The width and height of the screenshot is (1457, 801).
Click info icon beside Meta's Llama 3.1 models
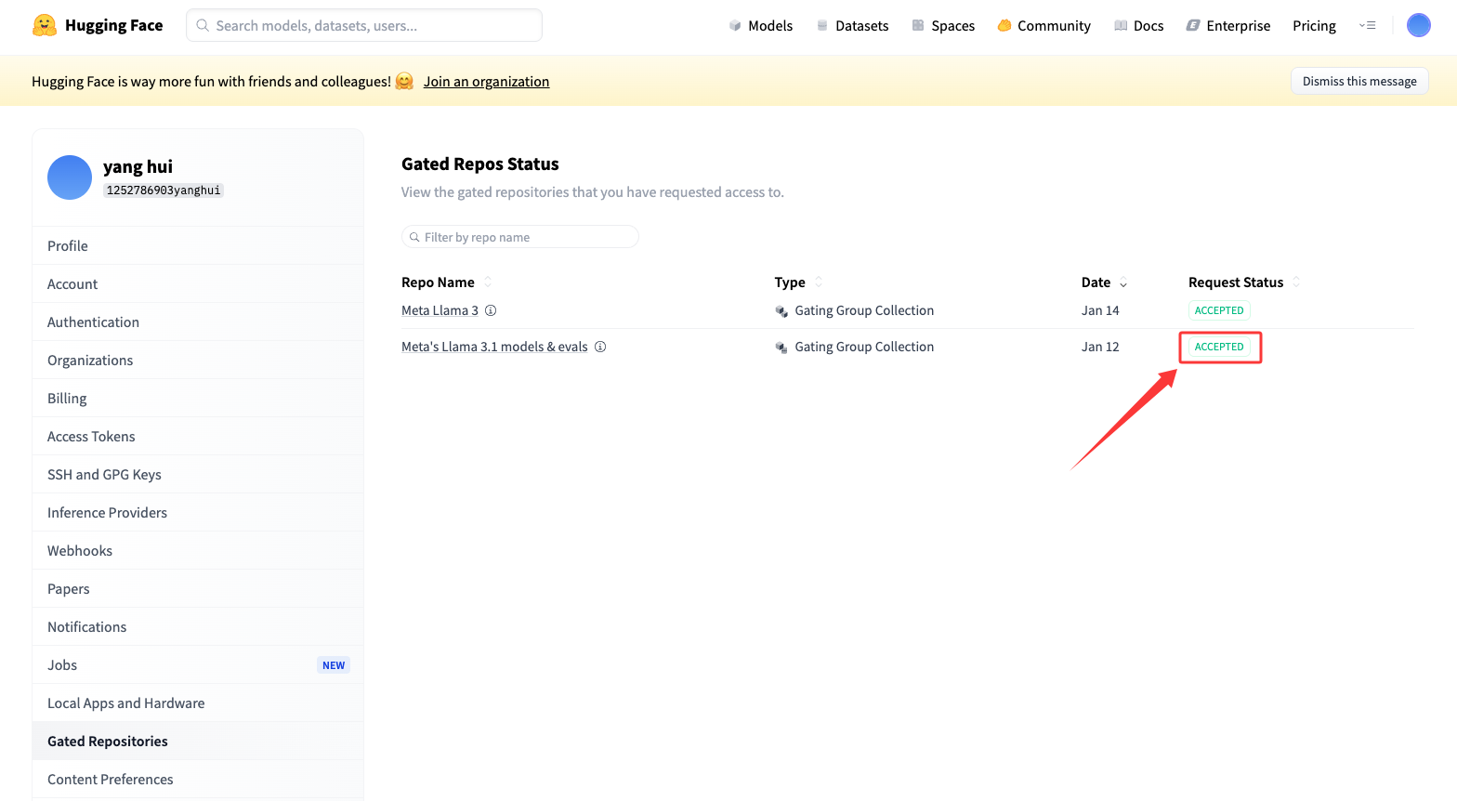point(600,347)
